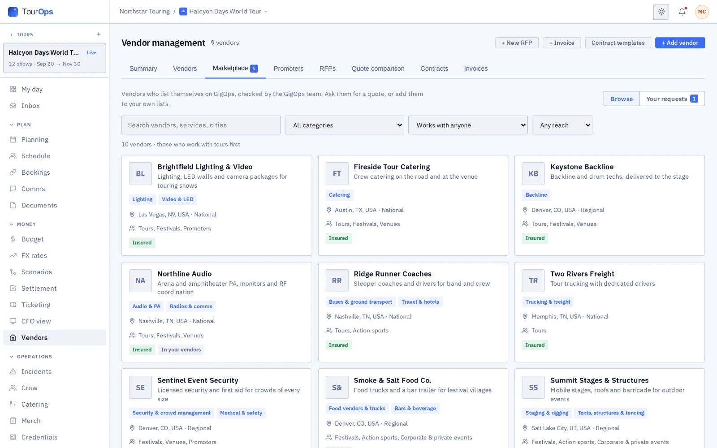
Task: Open Budget in sidebar
Action: (55, 239)
